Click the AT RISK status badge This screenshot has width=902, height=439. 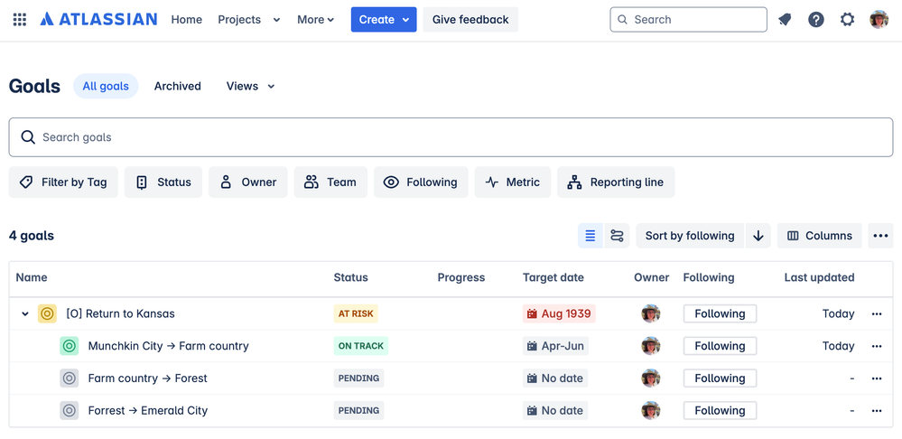[x=356, y=313]
